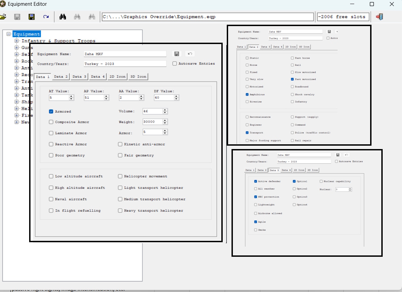The image size is (402, 292).
Task: Tick the Kinetic anti-armor checkbox
Action: [120, 144]
